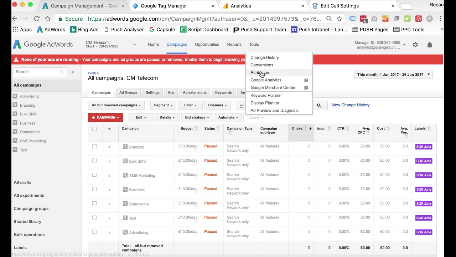Click the help icon next to Budget column
This screenshot has height=257, width=456.
tap(196, 128)
